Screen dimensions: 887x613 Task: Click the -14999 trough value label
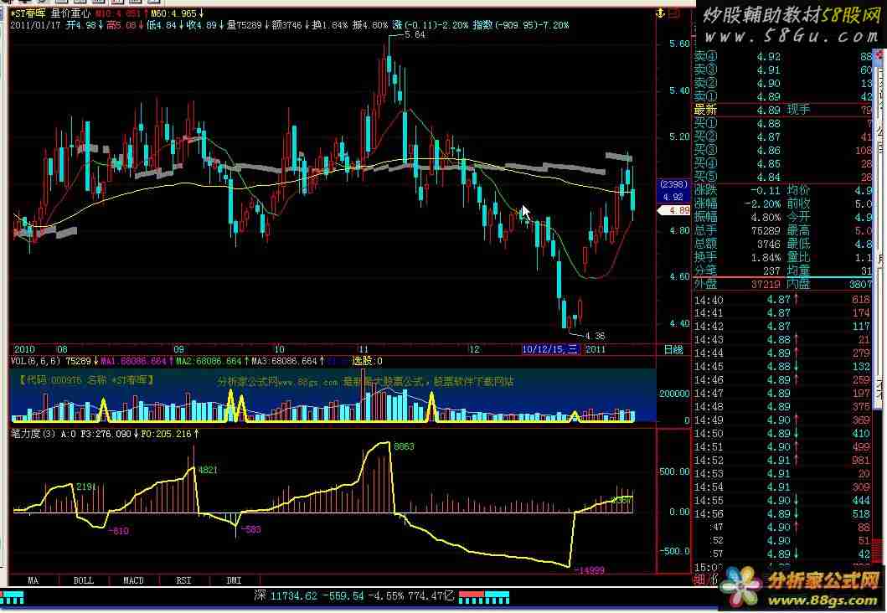point(589,570)
